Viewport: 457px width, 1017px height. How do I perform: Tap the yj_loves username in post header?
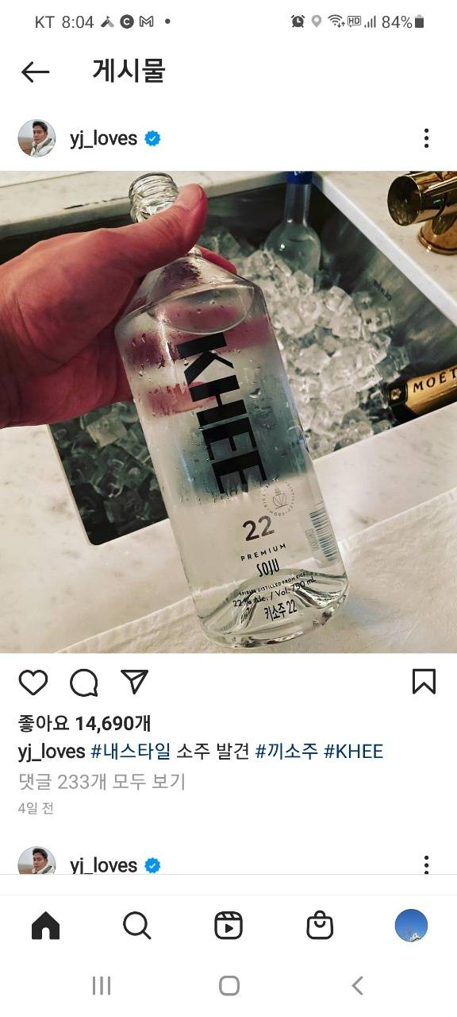[x=103, y=138]
